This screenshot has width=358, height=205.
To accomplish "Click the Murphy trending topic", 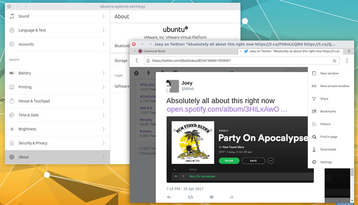I will coord(146,119).
